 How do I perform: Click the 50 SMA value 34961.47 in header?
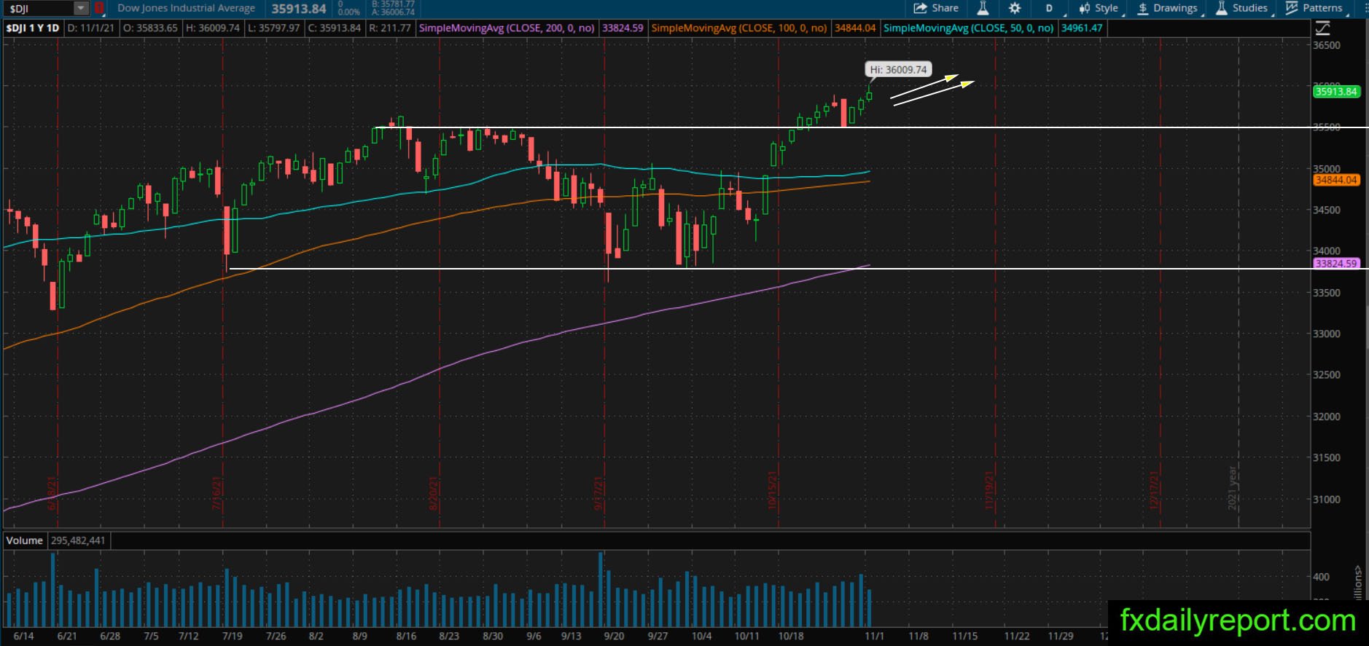pyautogui.click(x=1082, y=28)
